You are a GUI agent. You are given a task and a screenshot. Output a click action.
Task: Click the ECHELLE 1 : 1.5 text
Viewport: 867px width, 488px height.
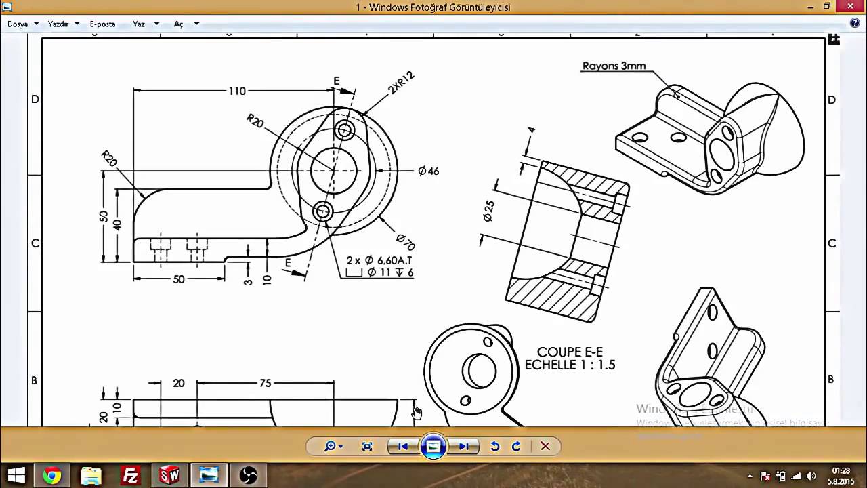[570, 365]
